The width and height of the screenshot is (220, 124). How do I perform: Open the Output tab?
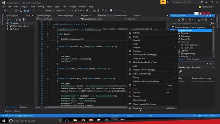pos(17,111)
